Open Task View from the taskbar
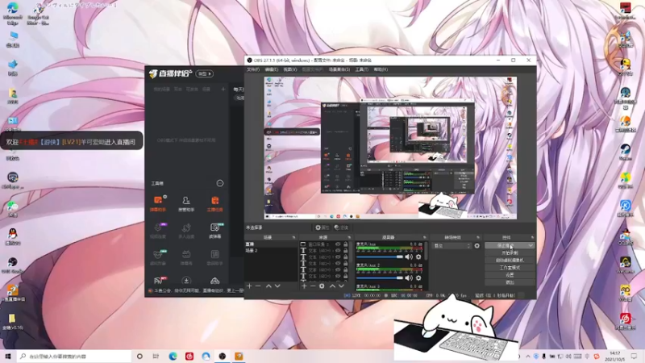645x363 pixels. click(156, 356)
